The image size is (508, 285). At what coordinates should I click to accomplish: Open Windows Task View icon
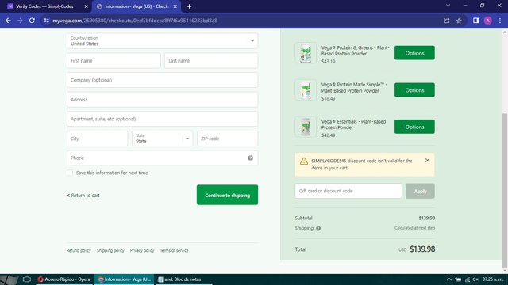(26, 279)
